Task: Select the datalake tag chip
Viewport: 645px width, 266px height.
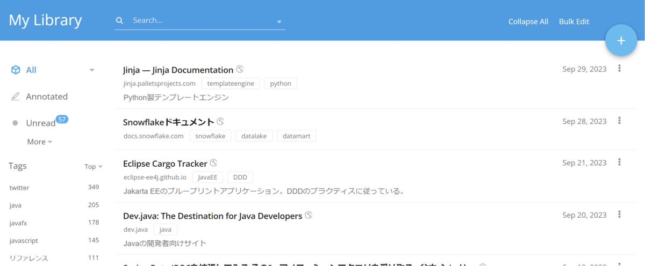Action: (254, 136)
